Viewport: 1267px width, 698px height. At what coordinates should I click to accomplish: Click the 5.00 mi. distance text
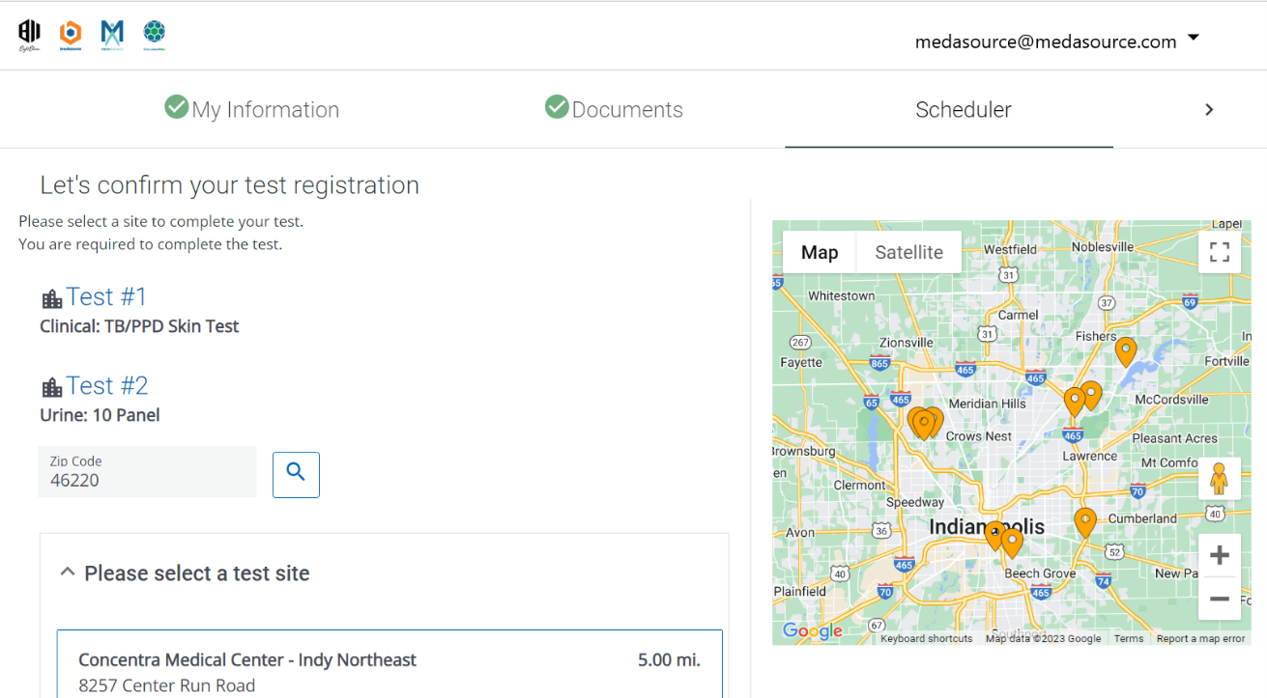coord(669,660)
